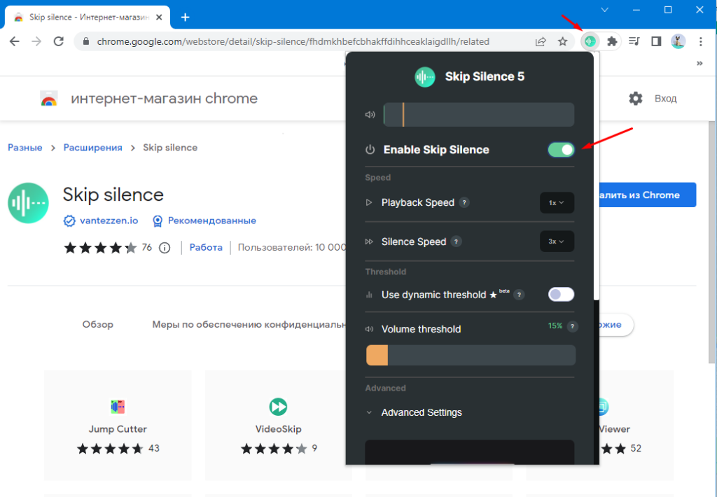717x497 pixels.
Task: Click the Пользователей: 10 000 text
Action: tap(292, 247)
